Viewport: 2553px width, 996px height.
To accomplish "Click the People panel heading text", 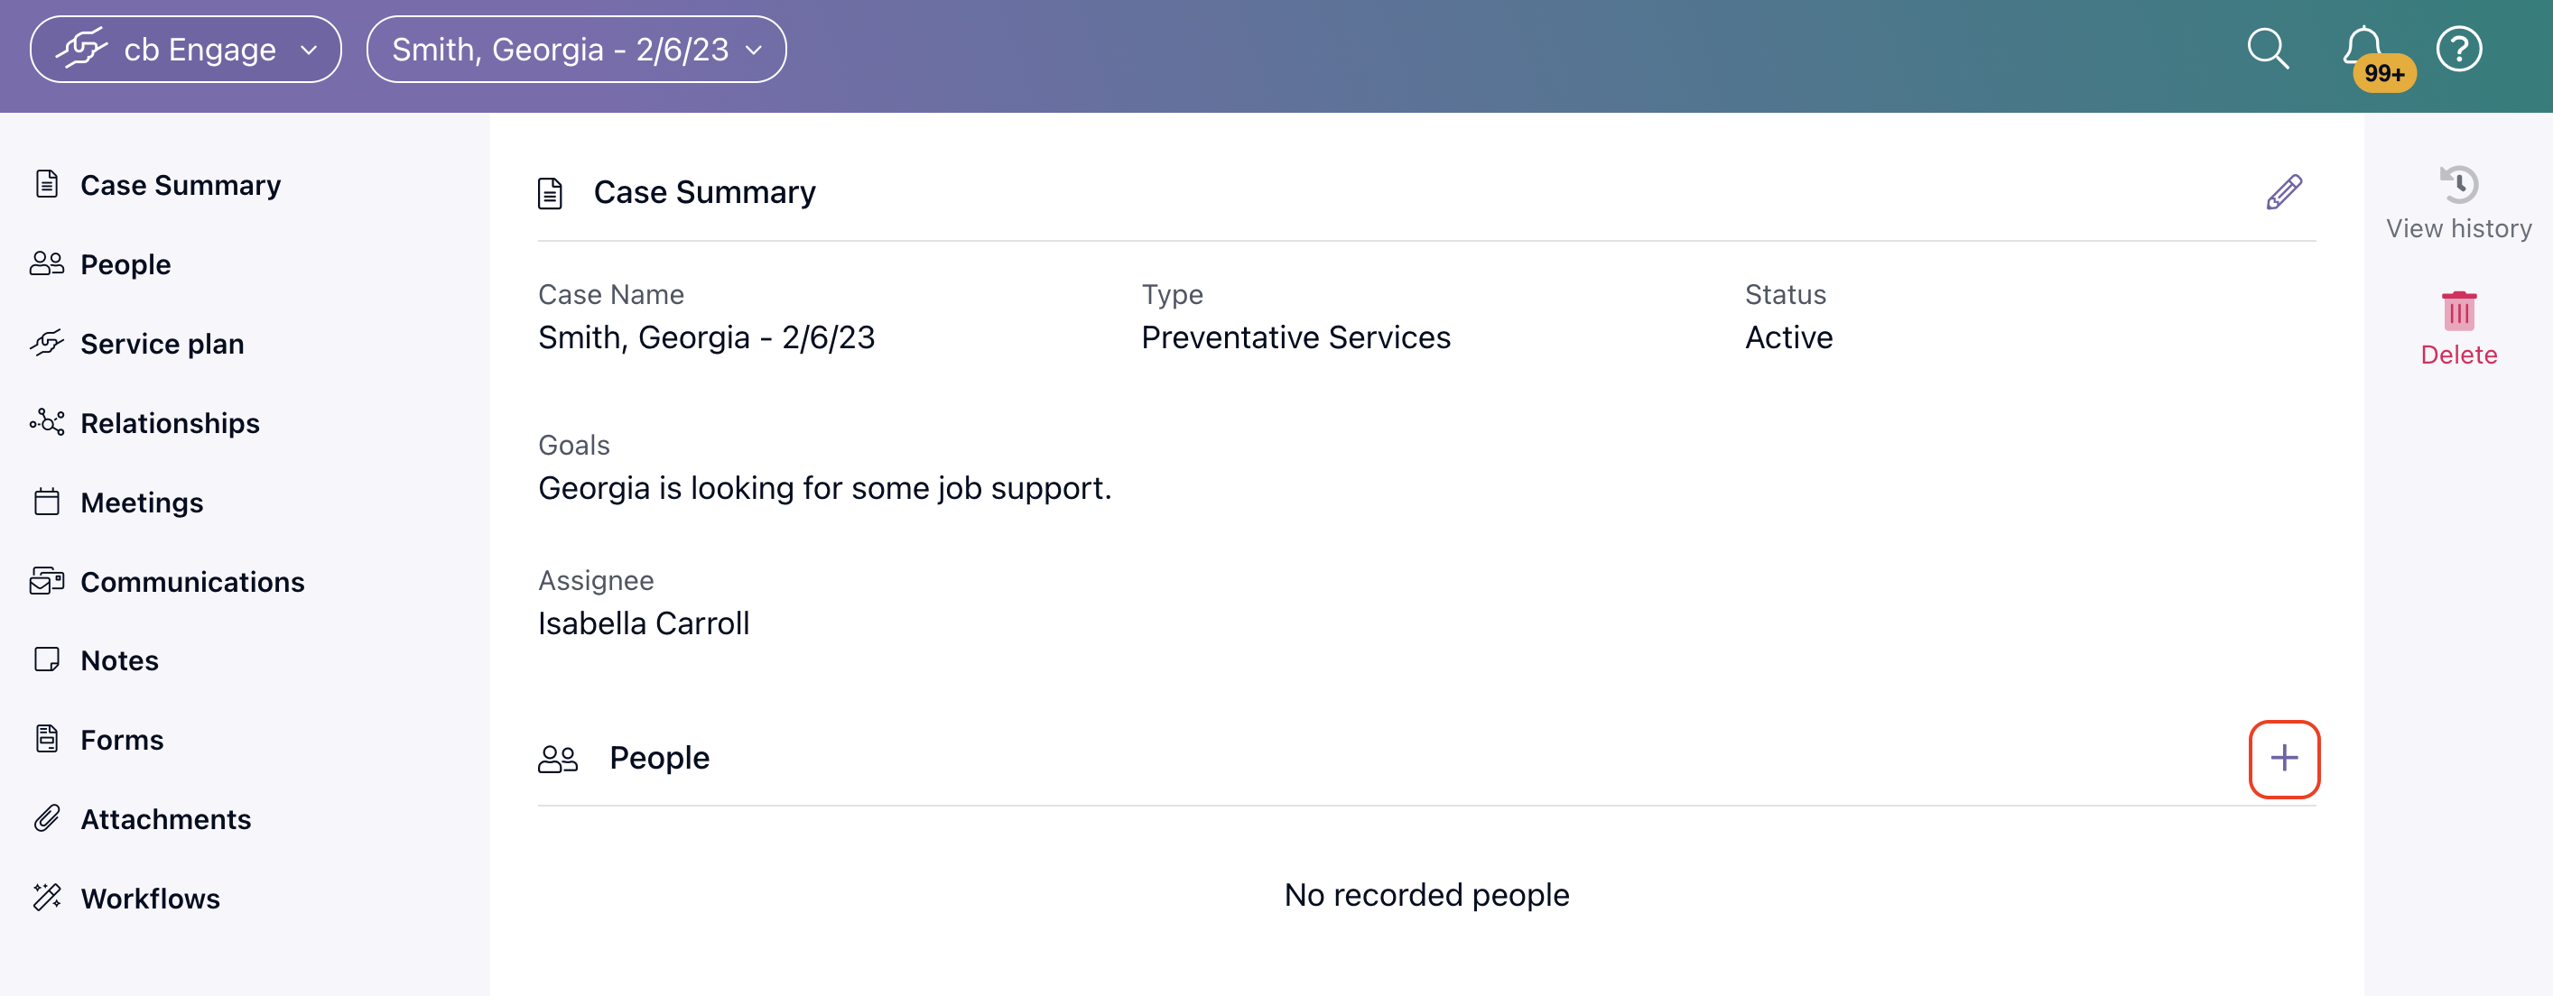I will click(x=659, y=759).
